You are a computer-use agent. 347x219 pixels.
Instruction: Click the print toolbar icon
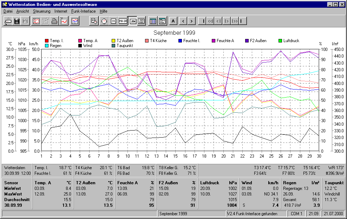[x=54, y=21]
